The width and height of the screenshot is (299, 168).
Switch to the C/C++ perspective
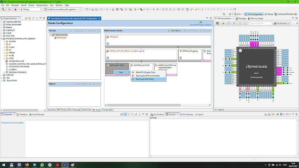click(x=238, y=14)
